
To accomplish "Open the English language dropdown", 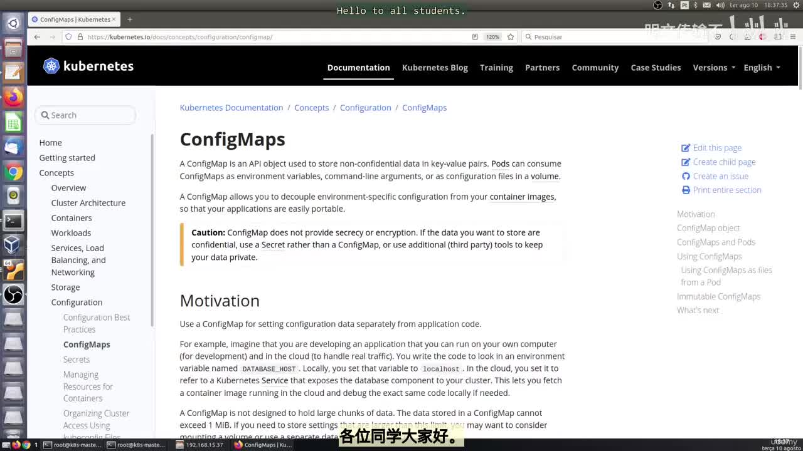I will pyautogui.click(x=762, y=67).
